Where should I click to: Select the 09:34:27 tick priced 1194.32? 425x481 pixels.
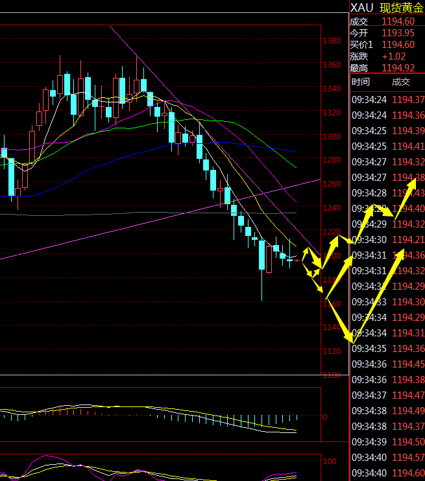click(387, 162)
